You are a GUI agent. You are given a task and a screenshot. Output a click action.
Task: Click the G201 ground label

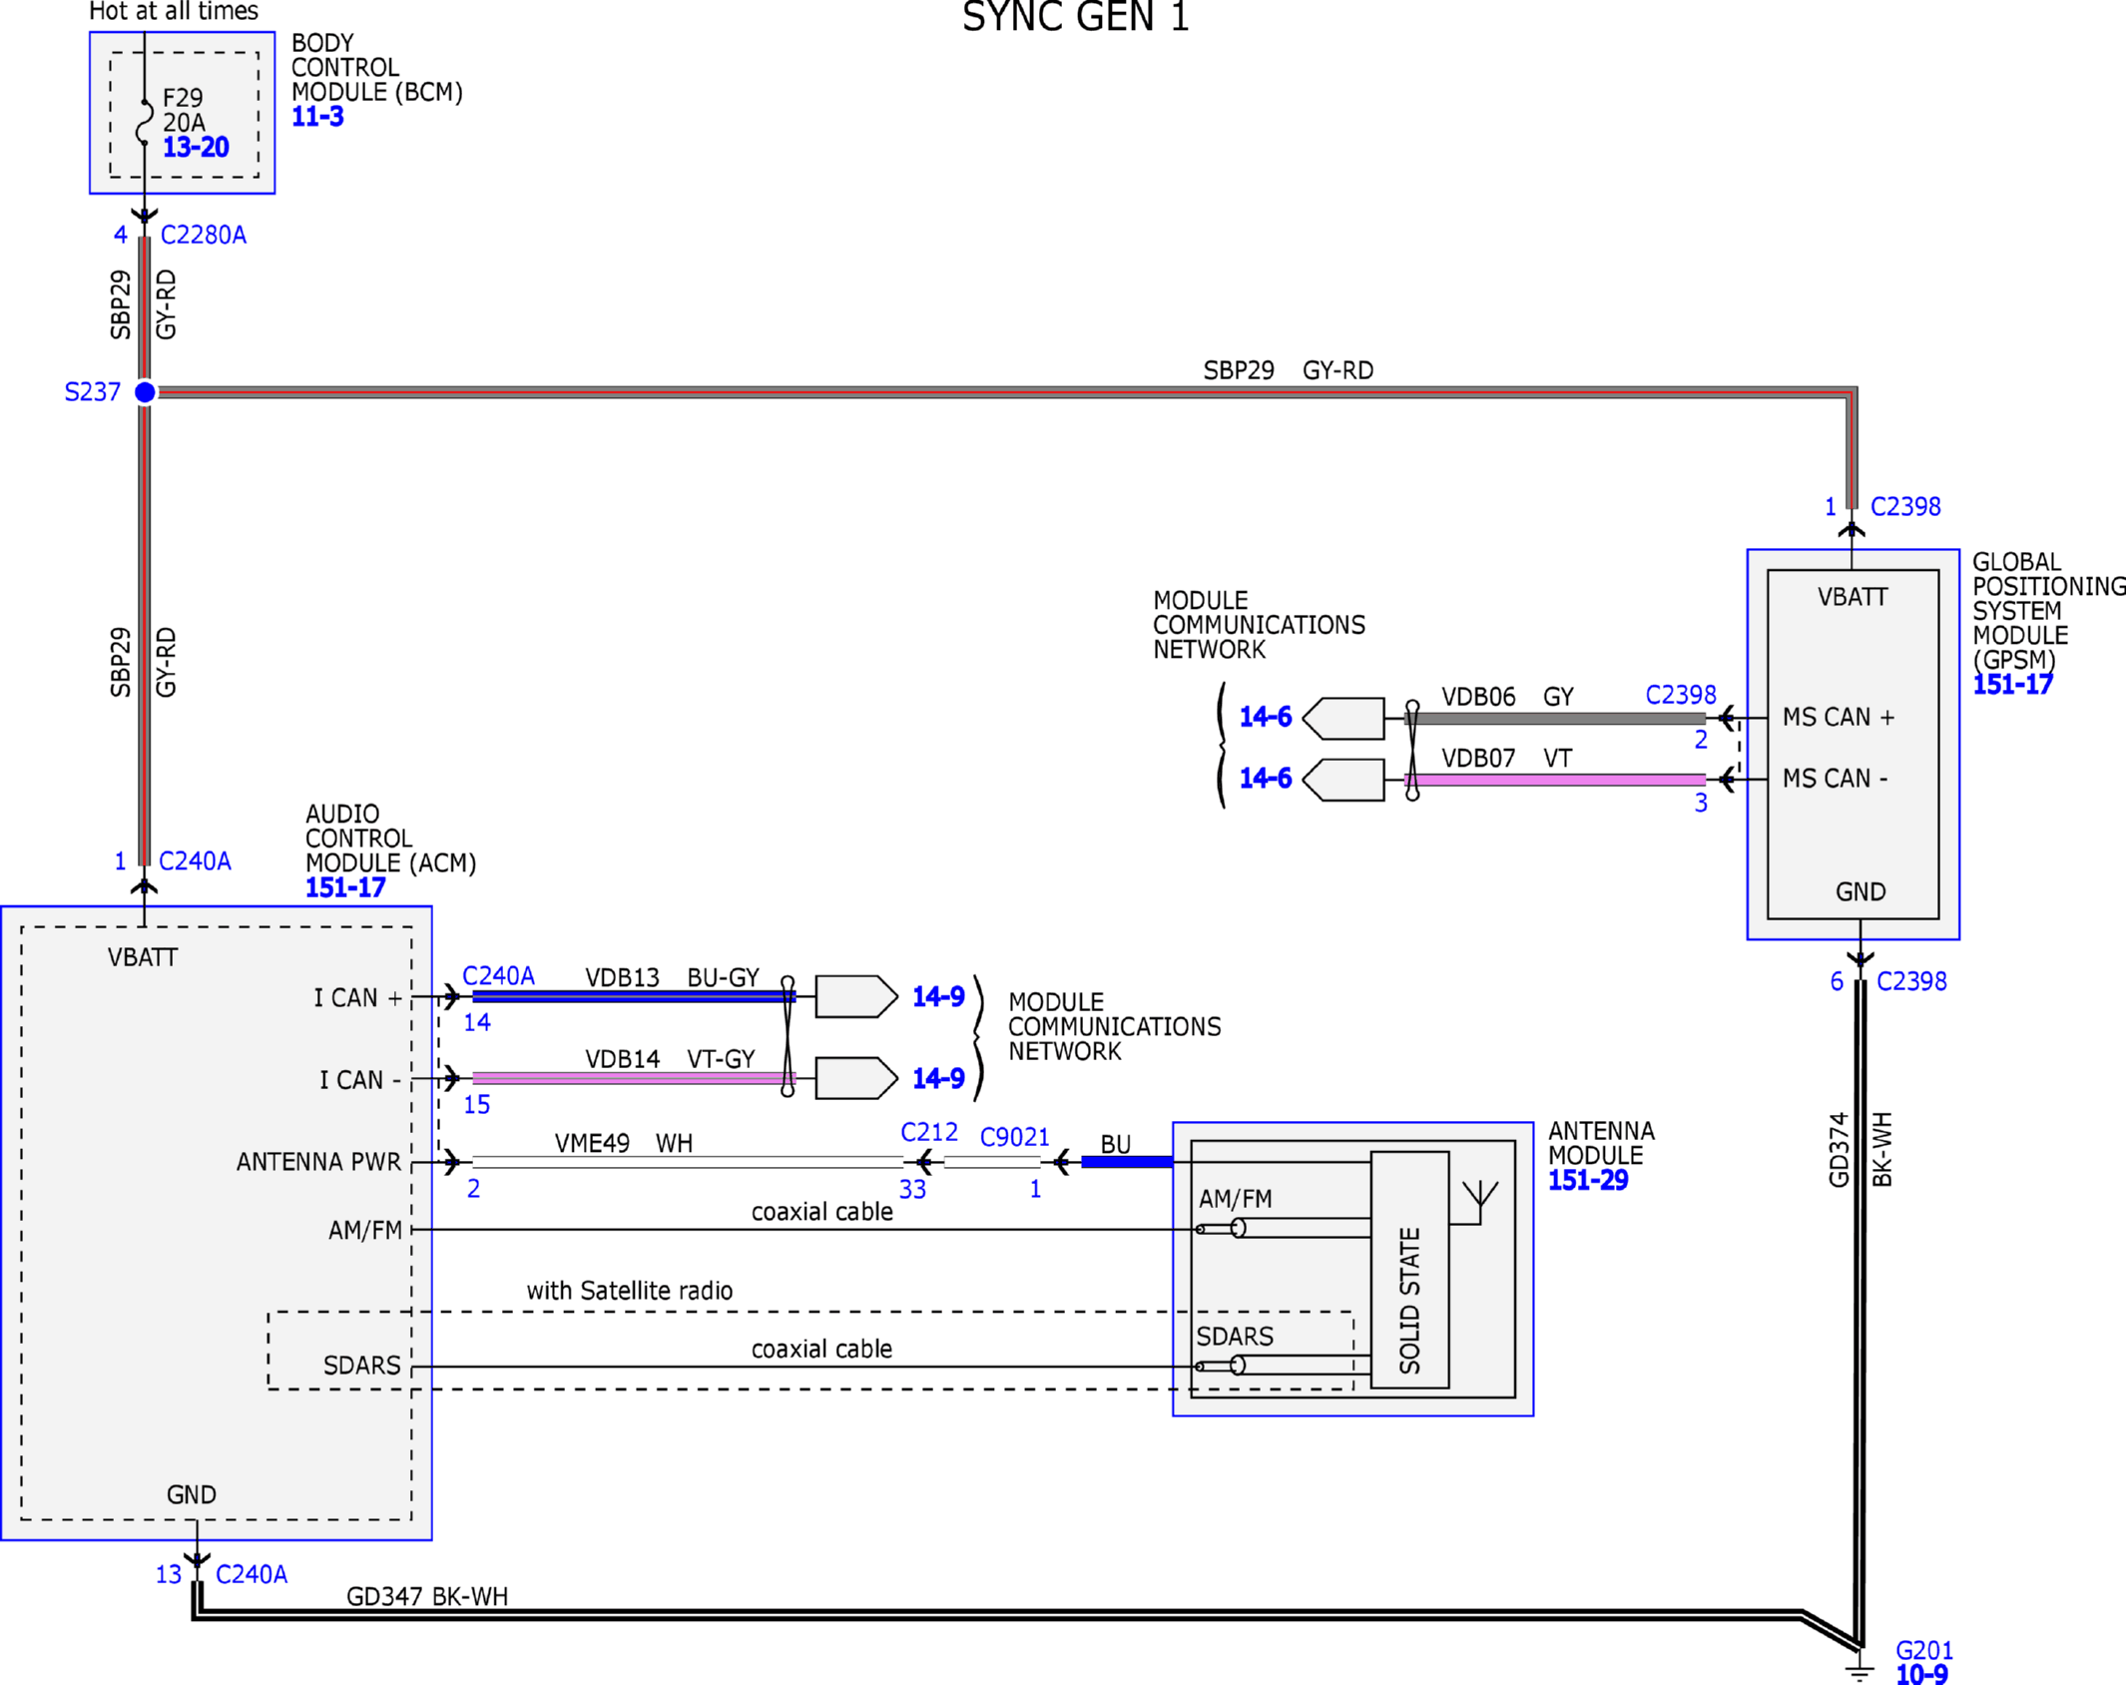(1924, 1650)
